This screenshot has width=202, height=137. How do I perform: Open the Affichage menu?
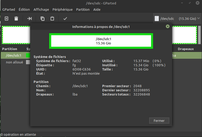point(41,9)
